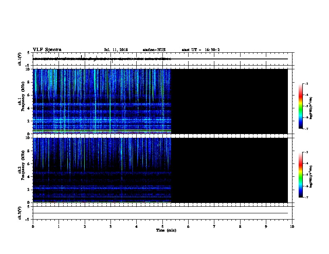Click the 'start UT = 16:30:2' text

pyautogui.click(x=201, y=50)
